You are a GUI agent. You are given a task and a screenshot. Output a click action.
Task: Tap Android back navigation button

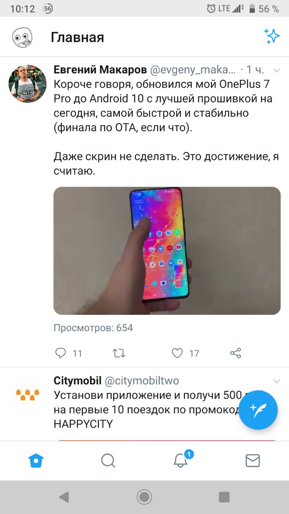(x=63, y=497)
